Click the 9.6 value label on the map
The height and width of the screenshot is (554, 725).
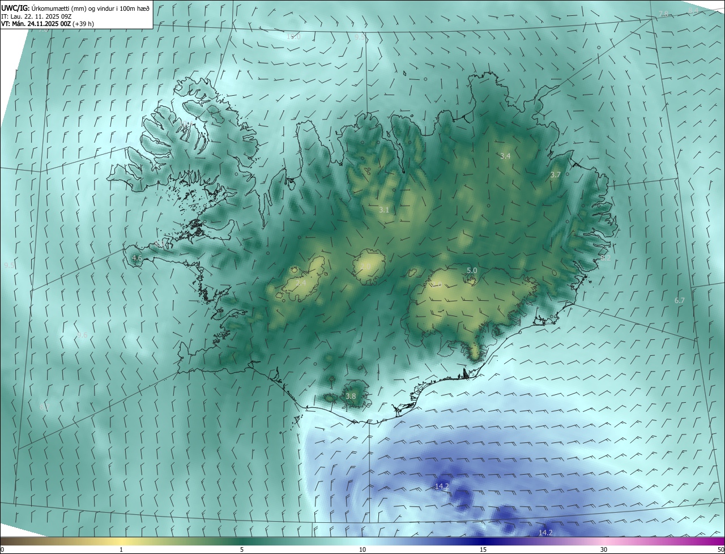pos(83,335)
